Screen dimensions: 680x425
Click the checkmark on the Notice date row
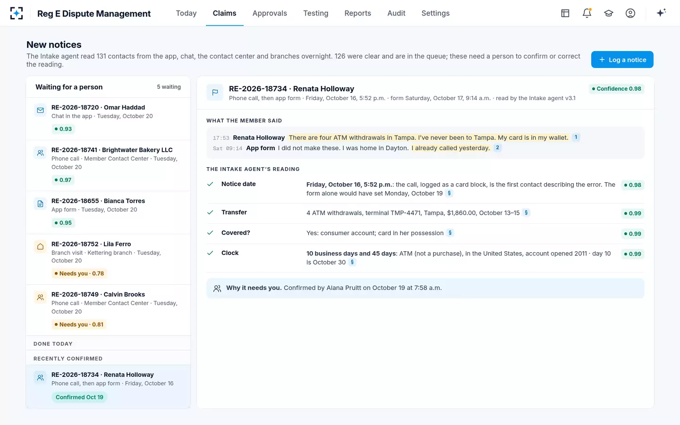pyautogui.click(x=210, y=184)
